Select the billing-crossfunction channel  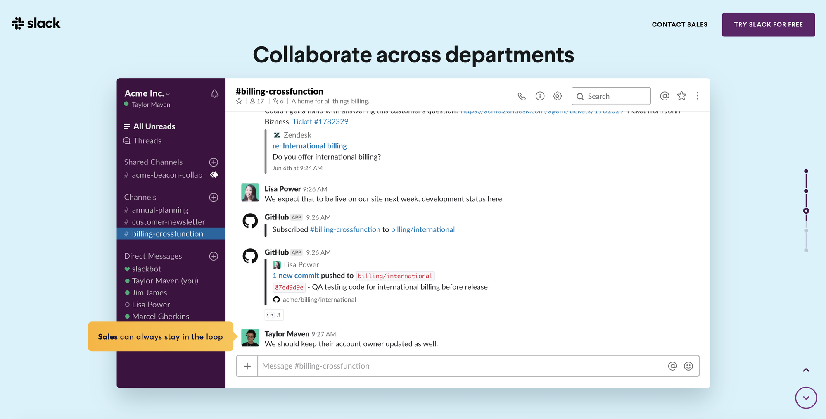[171, 233]
